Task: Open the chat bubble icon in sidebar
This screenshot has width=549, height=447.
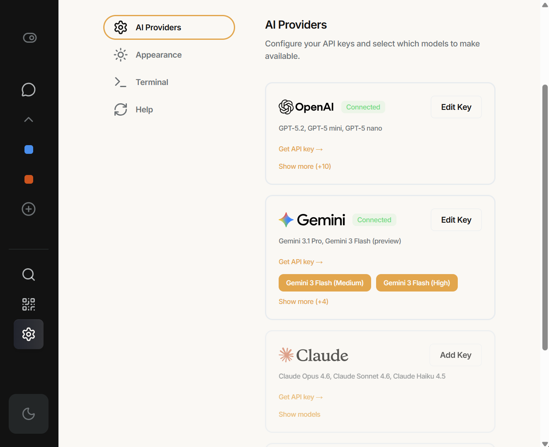Action: click(29, 90)
